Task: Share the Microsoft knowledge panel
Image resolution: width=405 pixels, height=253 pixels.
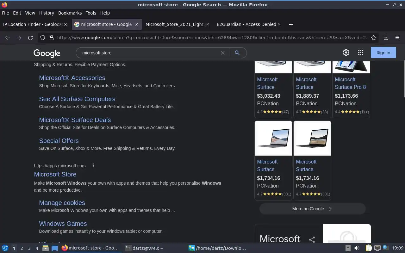Action: pos(312,239)
